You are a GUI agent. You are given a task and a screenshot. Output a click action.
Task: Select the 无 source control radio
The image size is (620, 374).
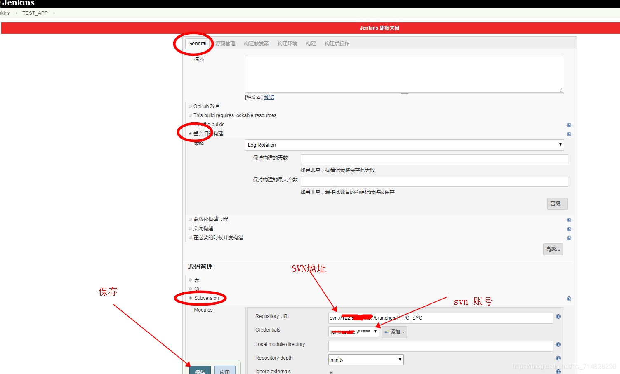tap(191, 280)
